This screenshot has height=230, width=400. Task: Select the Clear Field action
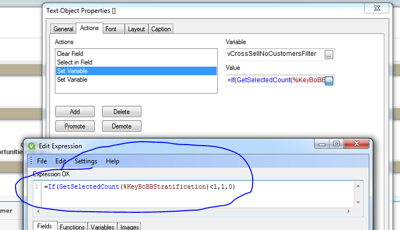pyautogui.click(x=136, y=54)
